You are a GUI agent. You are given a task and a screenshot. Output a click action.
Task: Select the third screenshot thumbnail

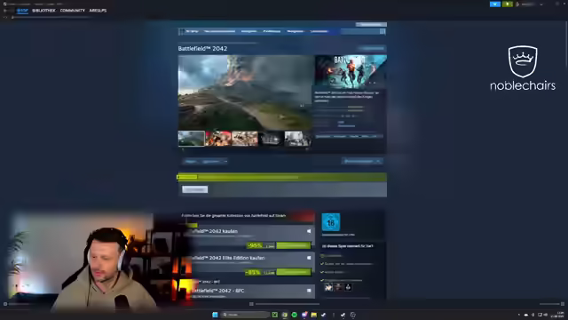tap(245, 139)
